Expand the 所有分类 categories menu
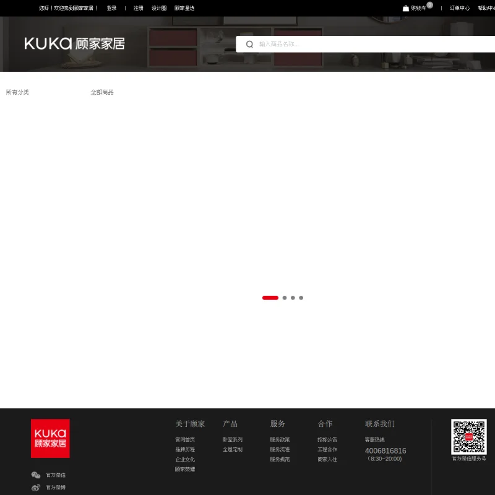495x495 pixels. click(18, 92)
